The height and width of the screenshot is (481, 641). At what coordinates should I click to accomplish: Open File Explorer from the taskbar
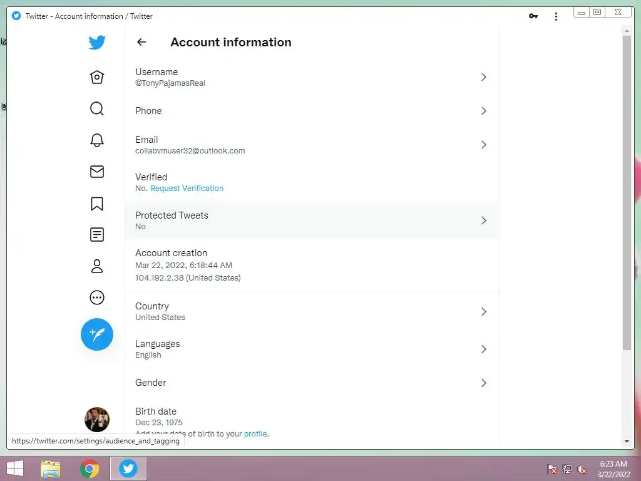51,468
